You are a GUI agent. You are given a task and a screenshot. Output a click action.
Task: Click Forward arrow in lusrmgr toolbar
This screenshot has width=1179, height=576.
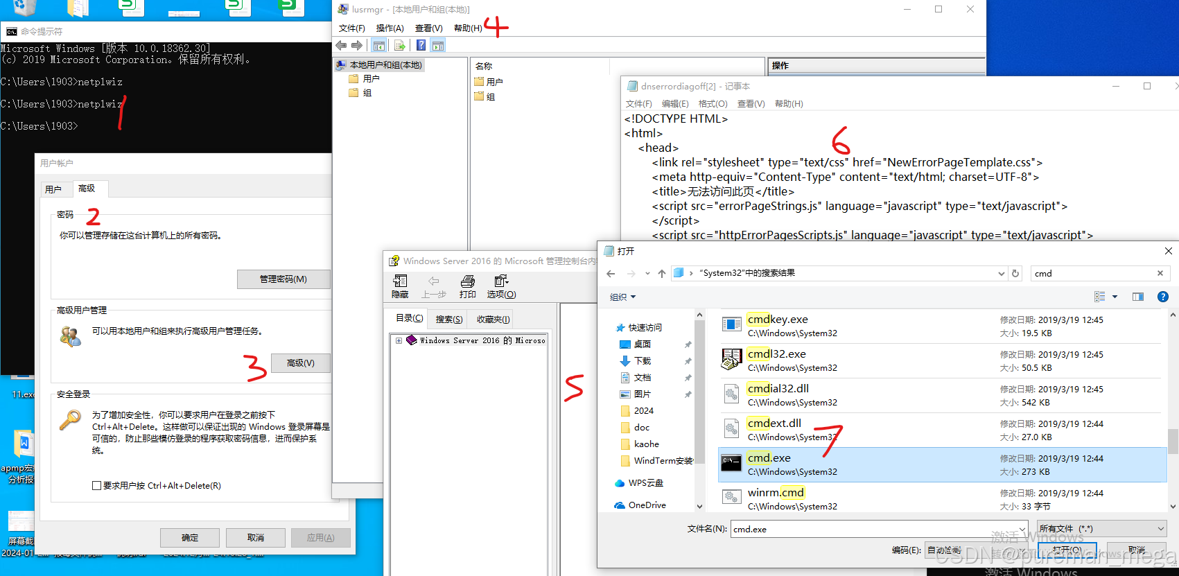[x=357, y=45]
